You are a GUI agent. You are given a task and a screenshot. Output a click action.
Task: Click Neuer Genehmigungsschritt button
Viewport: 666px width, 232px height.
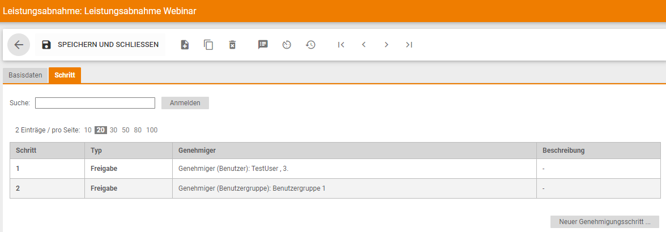click(605, 222)
